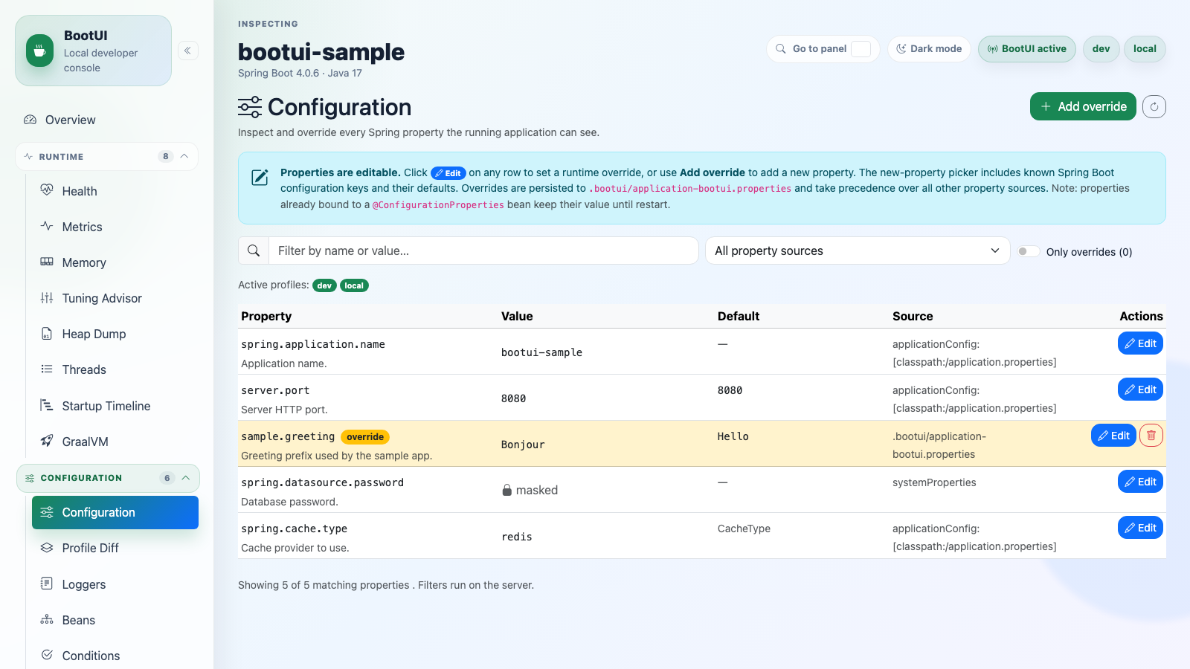Image resolution: width=1190 pixels, height=669 pixels.
Task: Edit the spring.cache.type property
Action: (1140, 528)
